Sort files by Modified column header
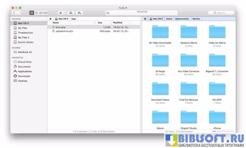Image resolution: width=246 pixels, height=148 pixels. [x=118, y=23]
